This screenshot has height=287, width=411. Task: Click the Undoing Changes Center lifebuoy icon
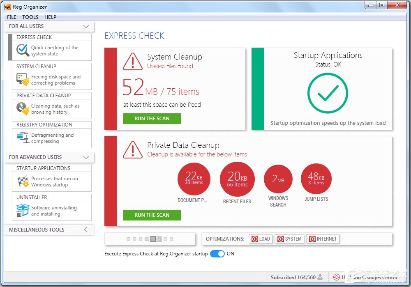tap(336, 277)
